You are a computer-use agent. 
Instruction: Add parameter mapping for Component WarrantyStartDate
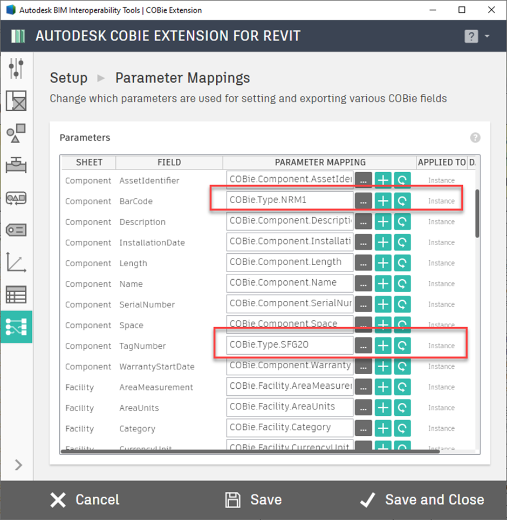click(383, 366)
